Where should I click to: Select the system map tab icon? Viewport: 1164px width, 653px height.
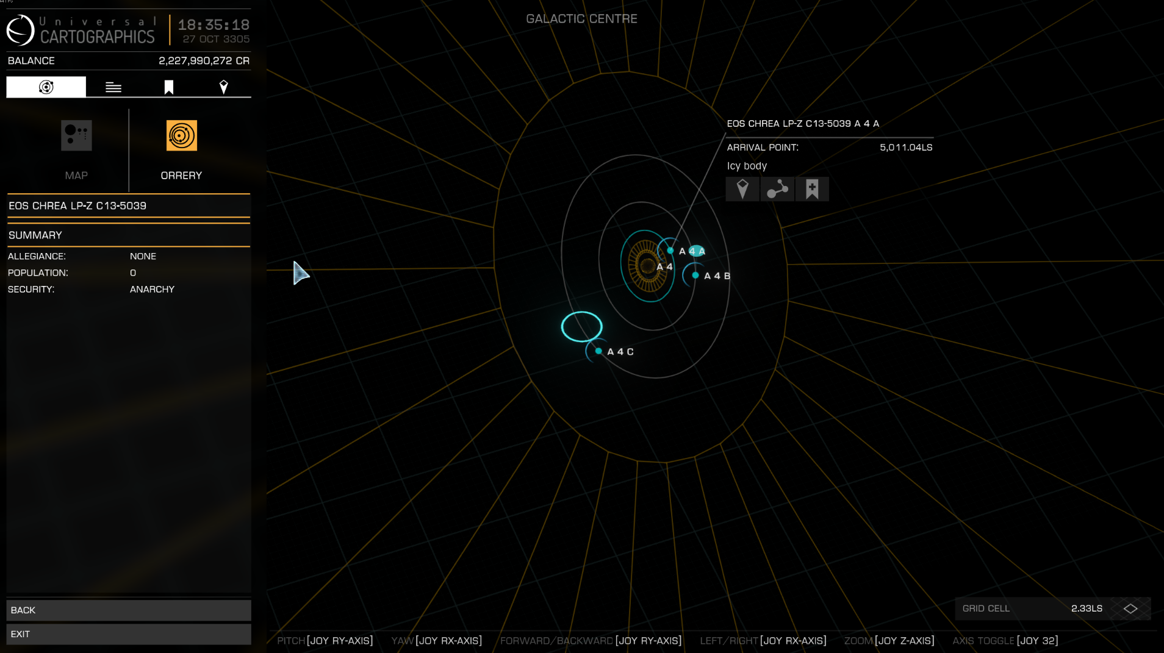(46, 87)
